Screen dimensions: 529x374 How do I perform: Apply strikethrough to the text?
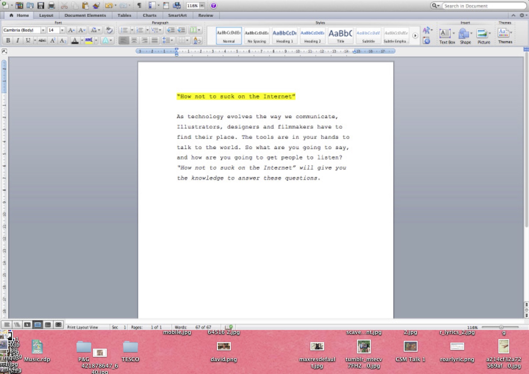(42, 40)
